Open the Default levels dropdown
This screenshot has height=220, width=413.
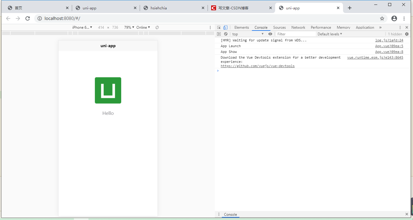tap(330, 34)
